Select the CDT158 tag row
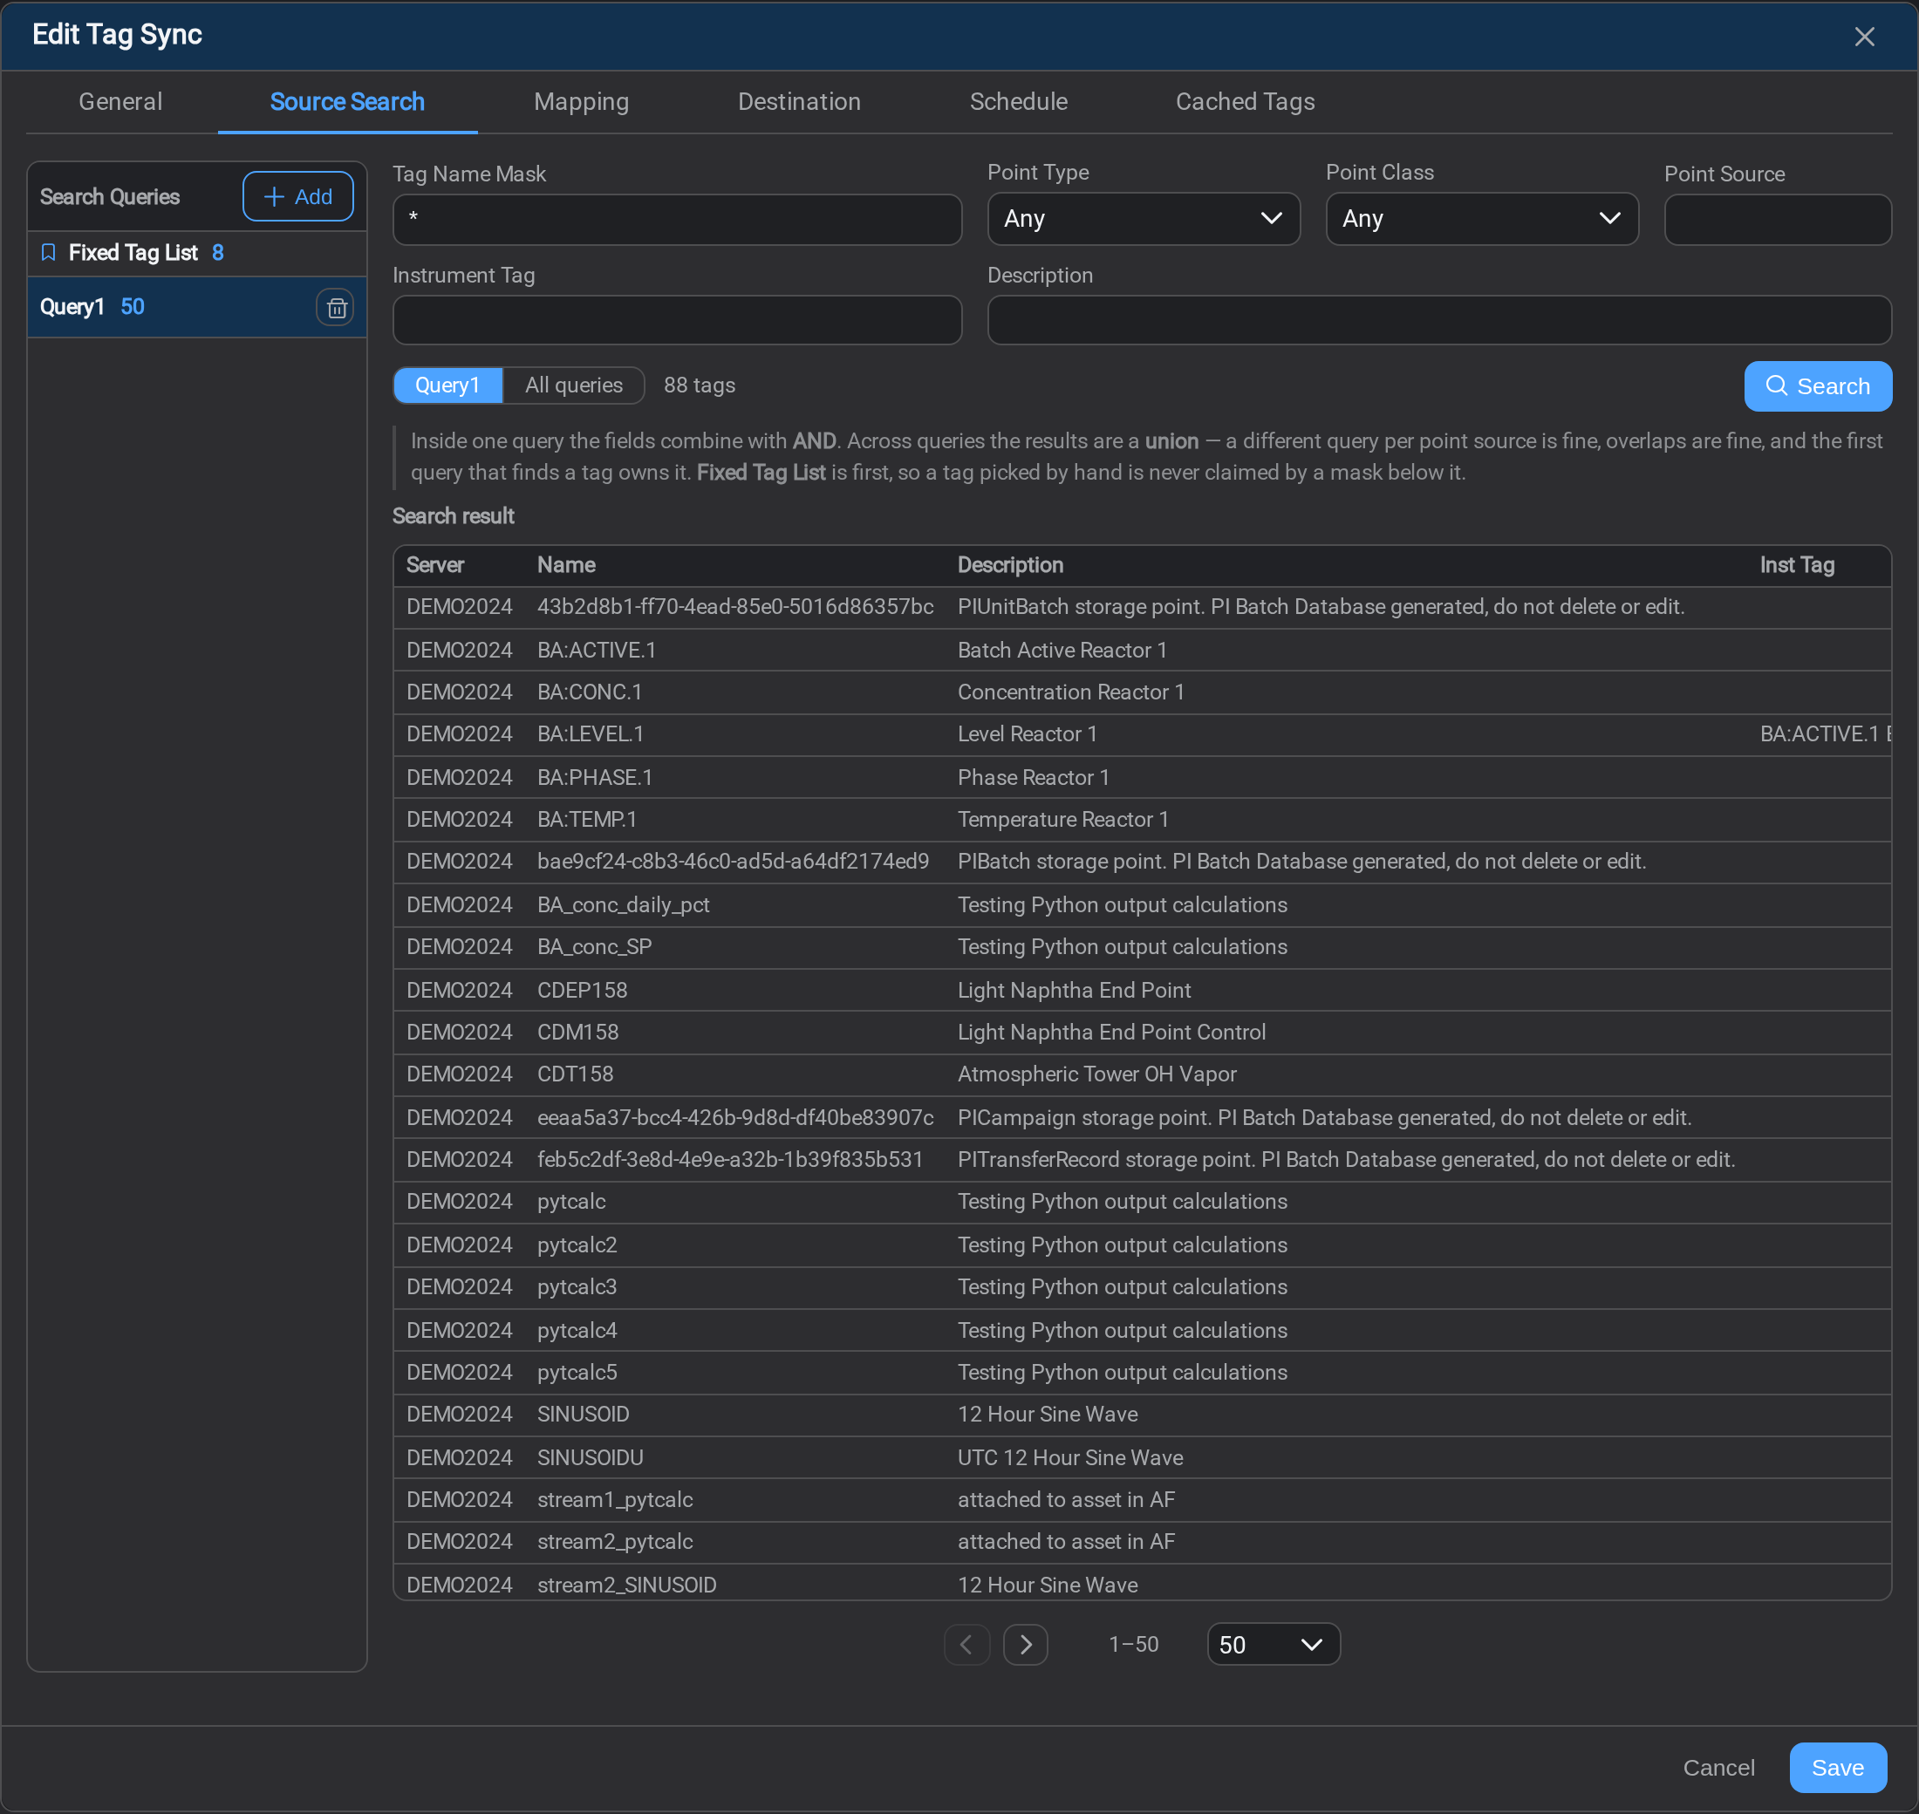 (1143, 1074)
